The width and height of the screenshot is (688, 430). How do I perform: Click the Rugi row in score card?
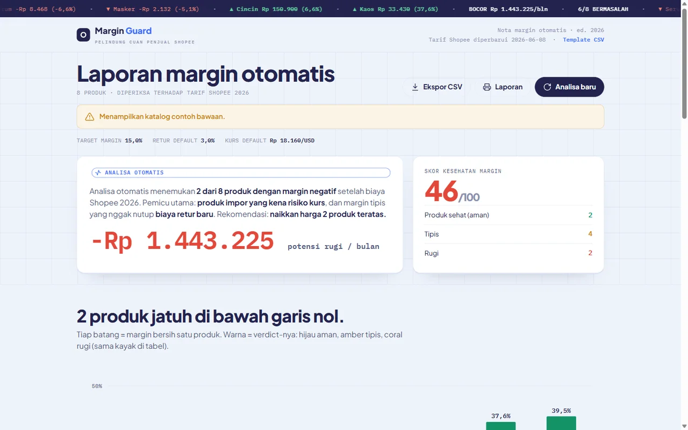coord(508,253)
